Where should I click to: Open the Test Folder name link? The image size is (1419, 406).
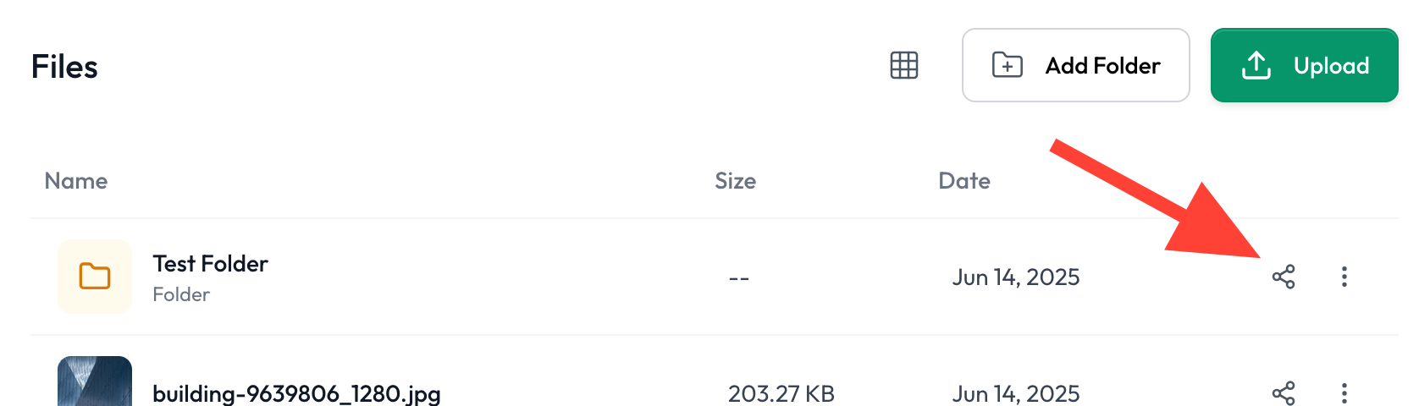210,264
